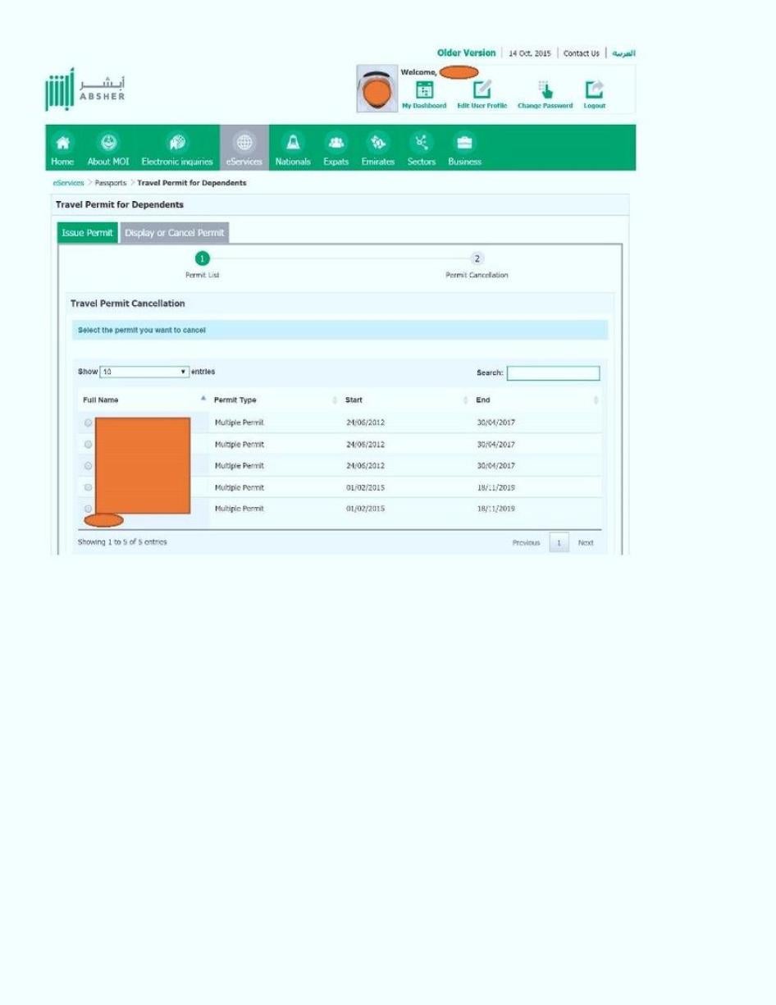Viewport: 776px width, 1005px height.
Task: Click the My Dashboard icon
Action: pyautogui.click(x=424, y=90)
